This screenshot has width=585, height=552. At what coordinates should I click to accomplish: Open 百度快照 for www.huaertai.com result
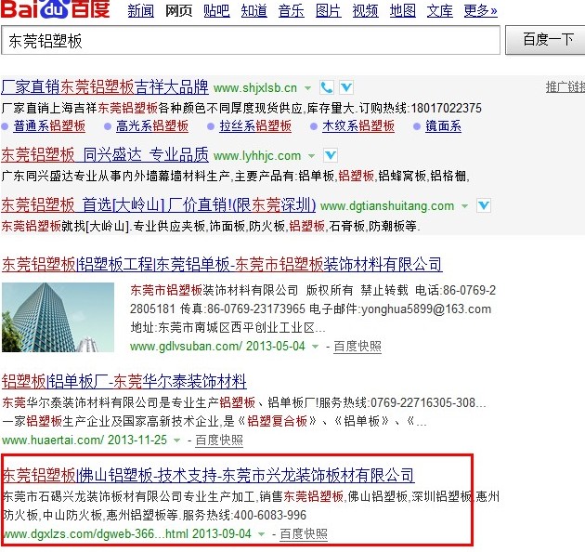[214, 440]
